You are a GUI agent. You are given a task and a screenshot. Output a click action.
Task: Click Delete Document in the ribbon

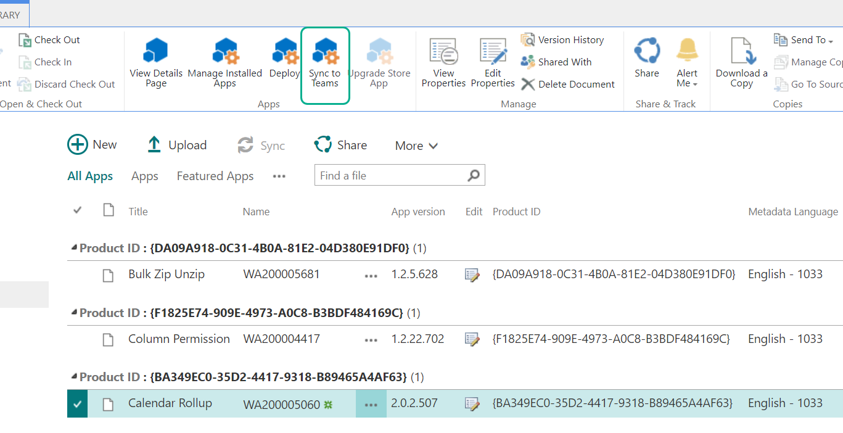(x=568, y=85)
